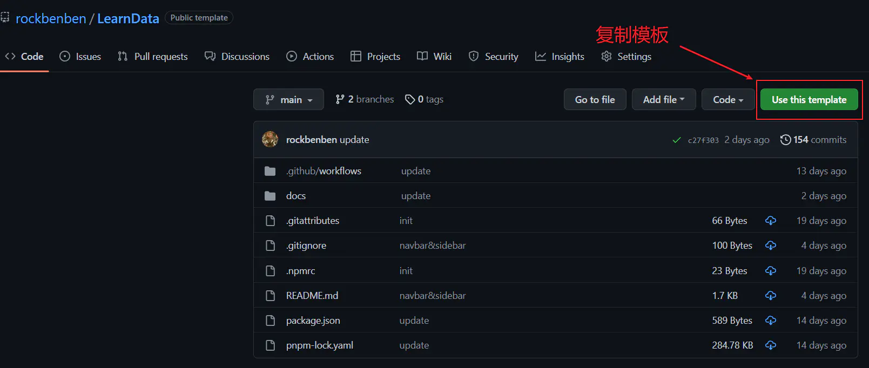View the 0 tags link

coord(424,99)
